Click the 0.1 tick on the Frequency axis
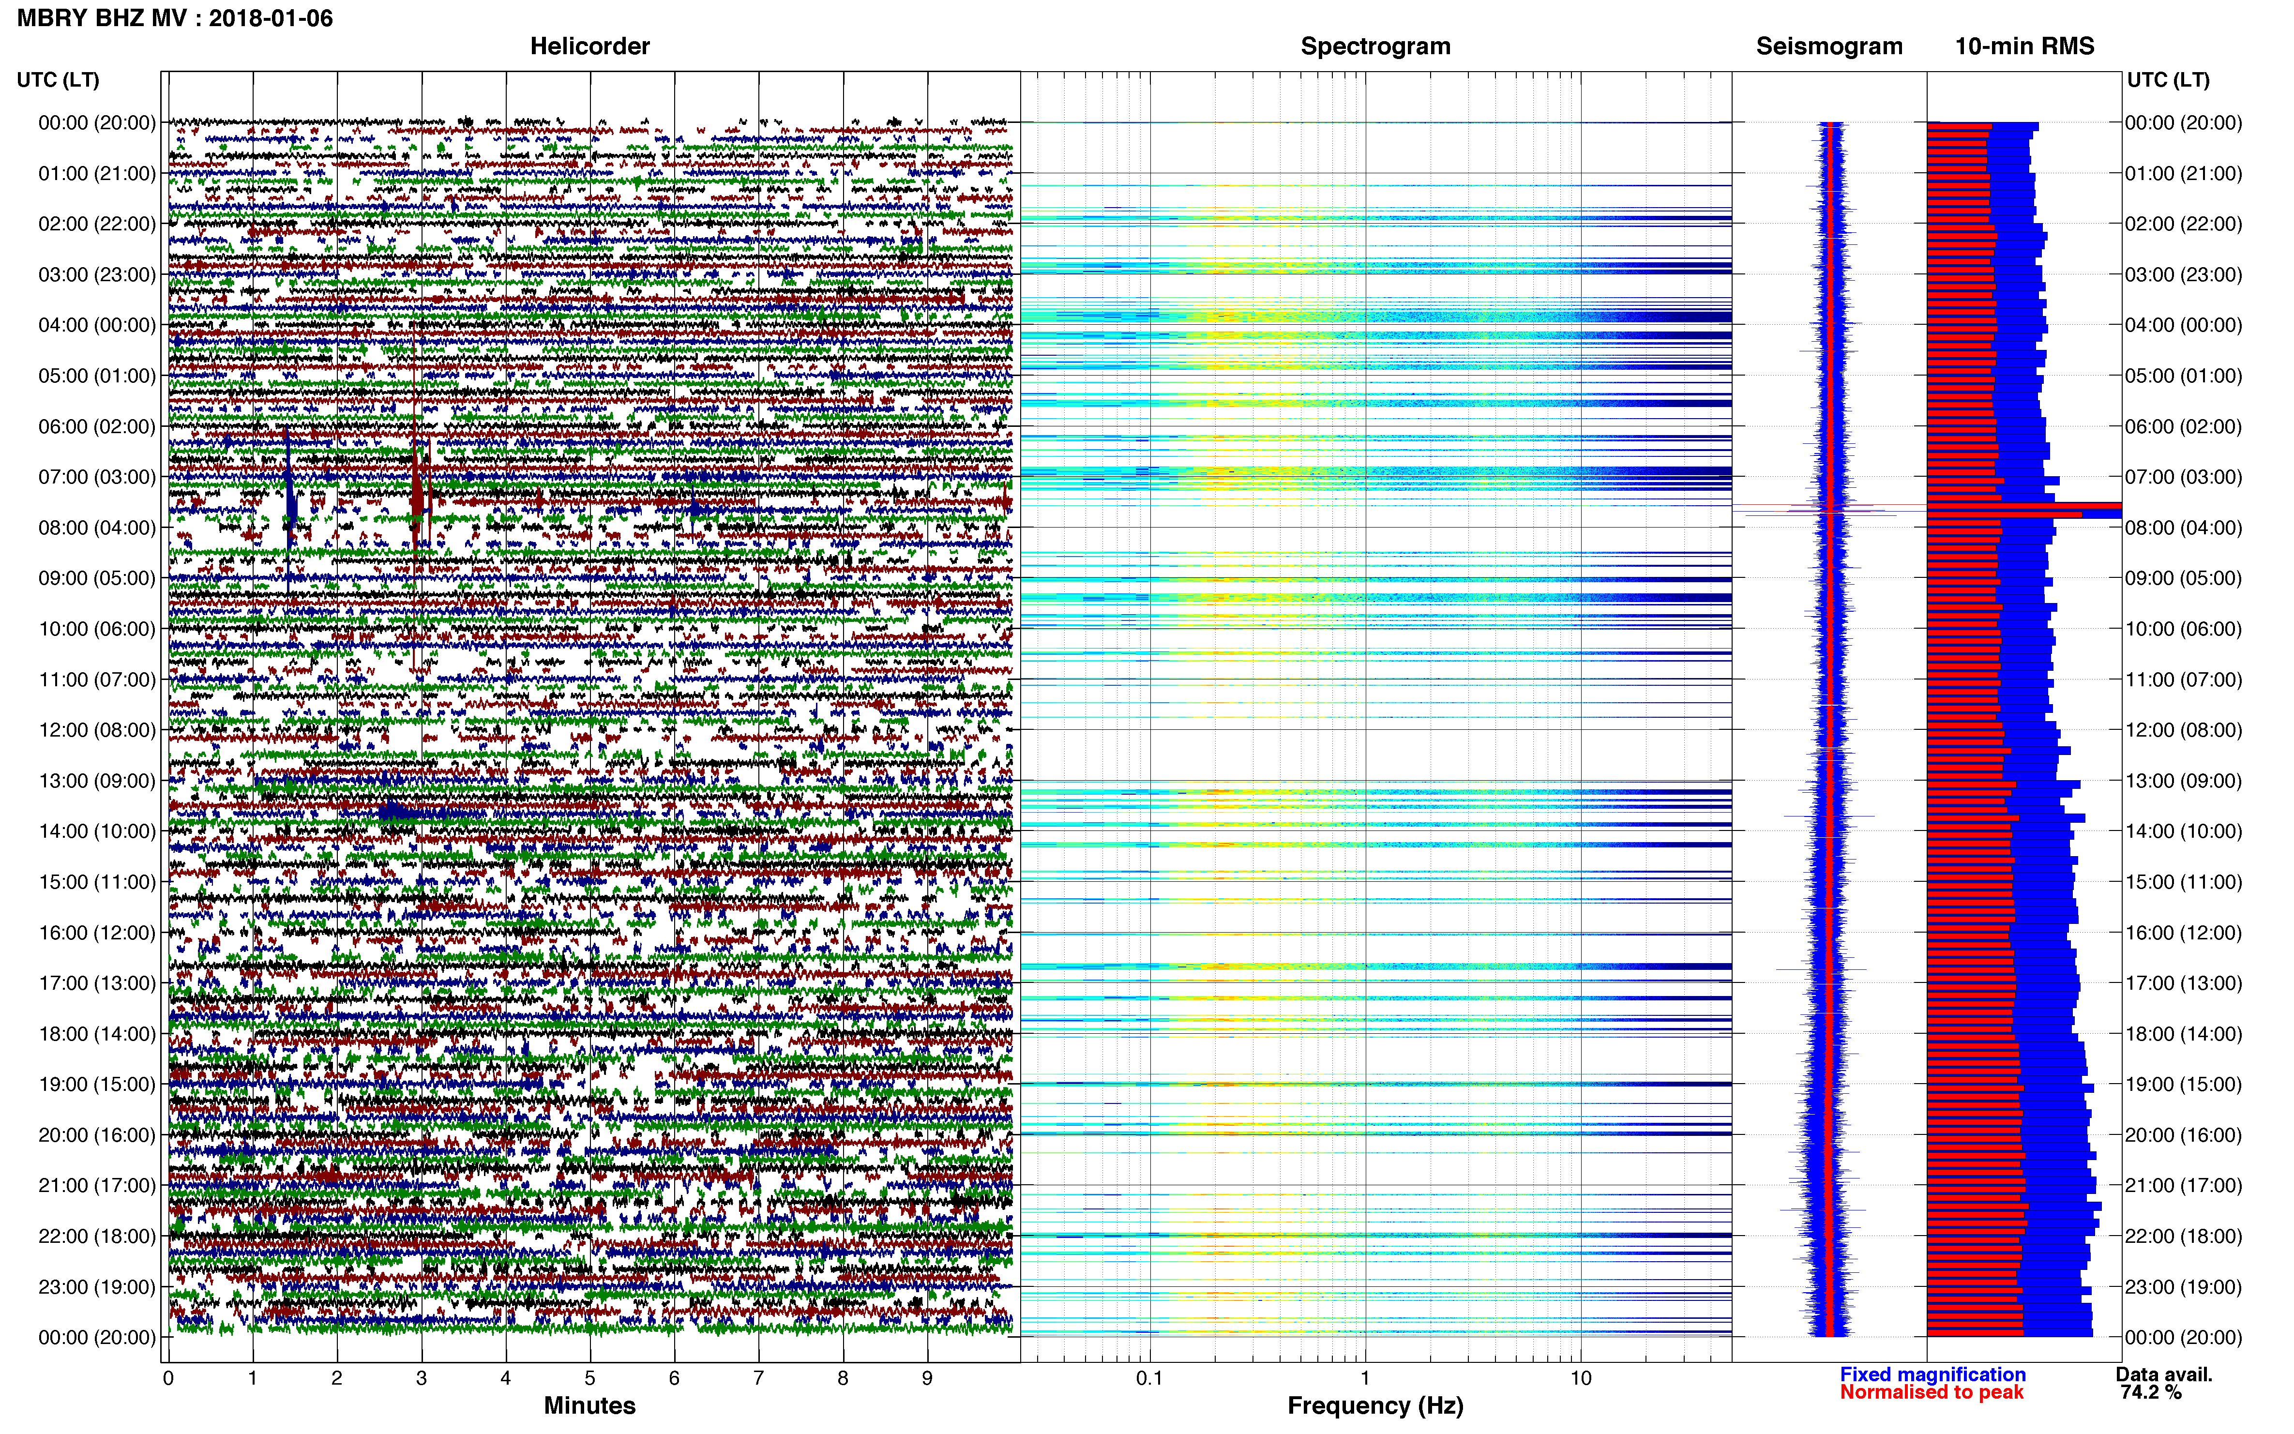This screenshot has width=2294, height=1434. (x=1149, y=1378)
